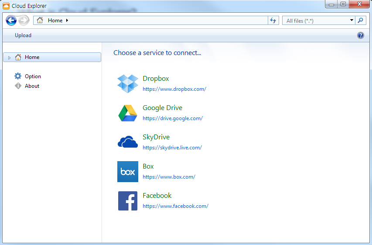The image size is (372, 245).
Task: Click the house icon in the address bar
Action: pos(40,20)
